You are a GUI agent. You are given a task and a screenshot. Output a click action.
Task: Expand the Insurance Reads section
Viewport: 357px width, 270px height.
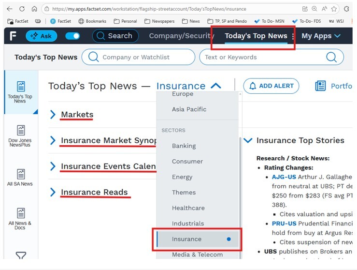[x=53, y=192]
